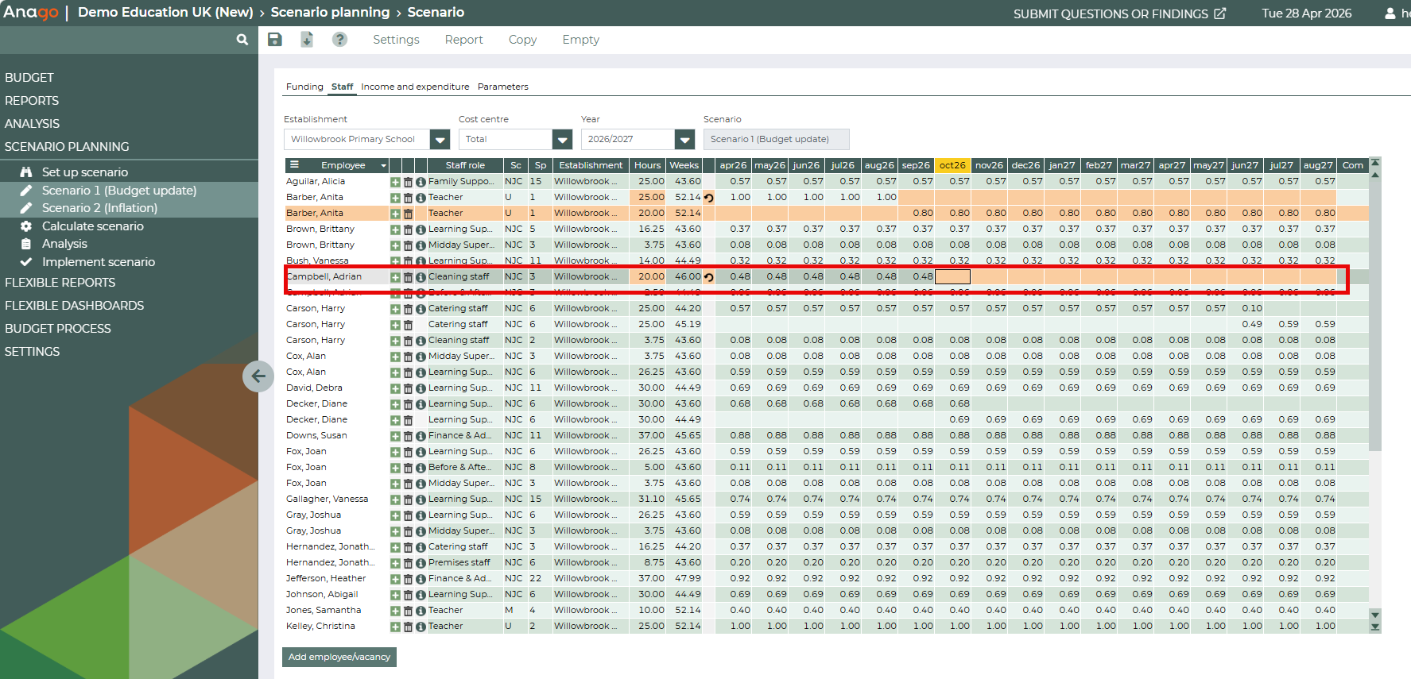Open the Income and expenditure tab

click(x=415, y=87)
